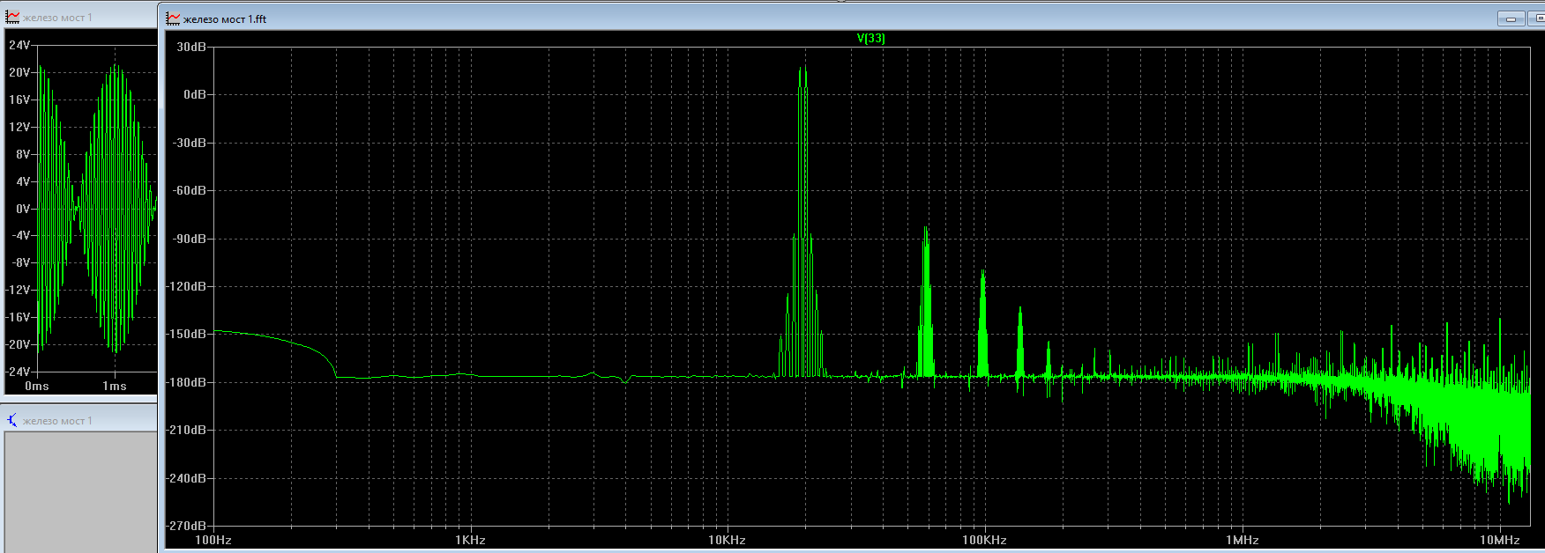
Task: Click the 16V label in the waveform window
Action: [19, 100]
